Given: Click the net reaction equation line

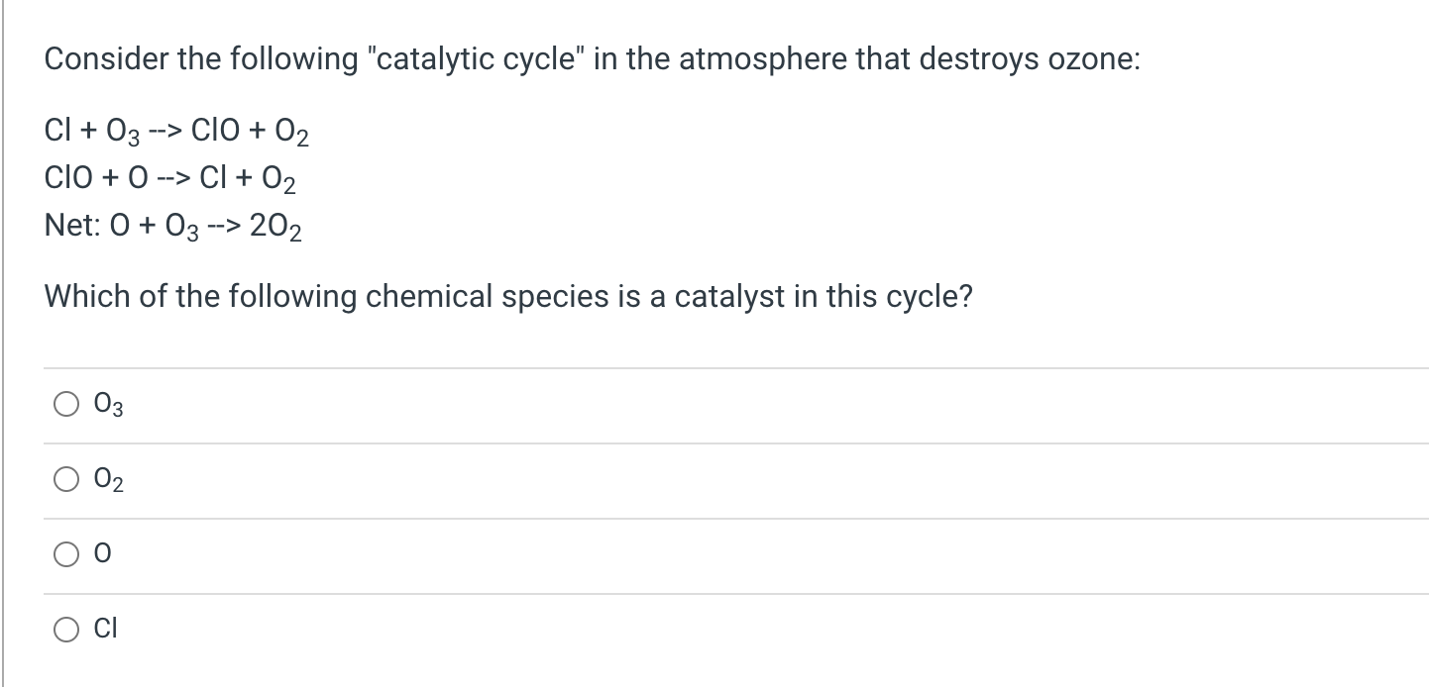Looking at the screenshot, I should click(x=173, y=229).
